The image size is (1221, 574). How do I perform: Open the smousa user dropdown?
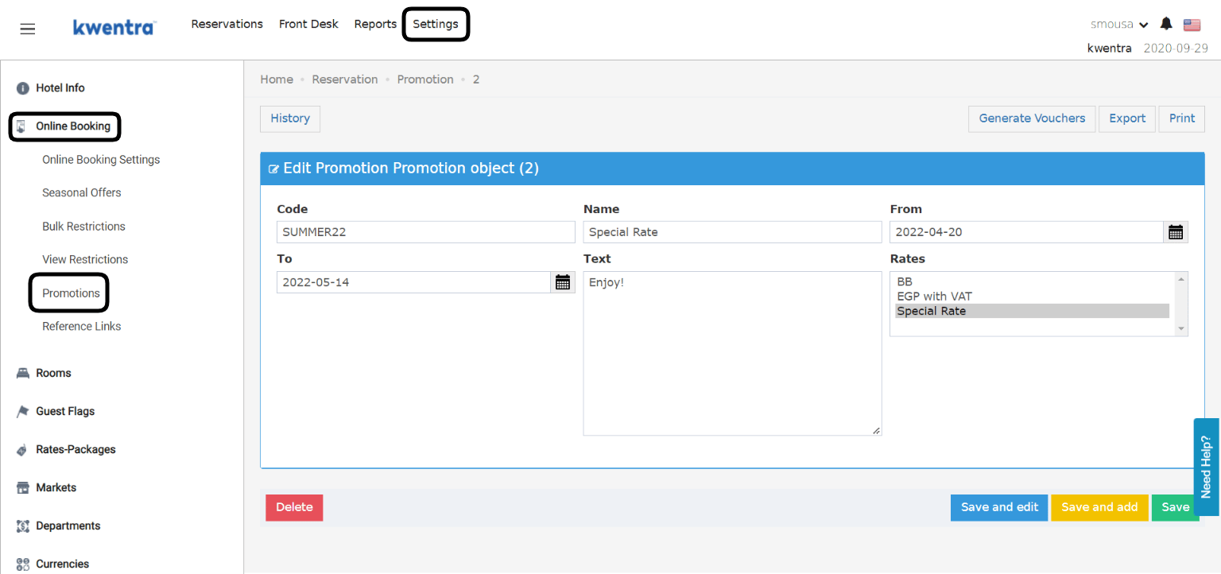pos(1119,25)
